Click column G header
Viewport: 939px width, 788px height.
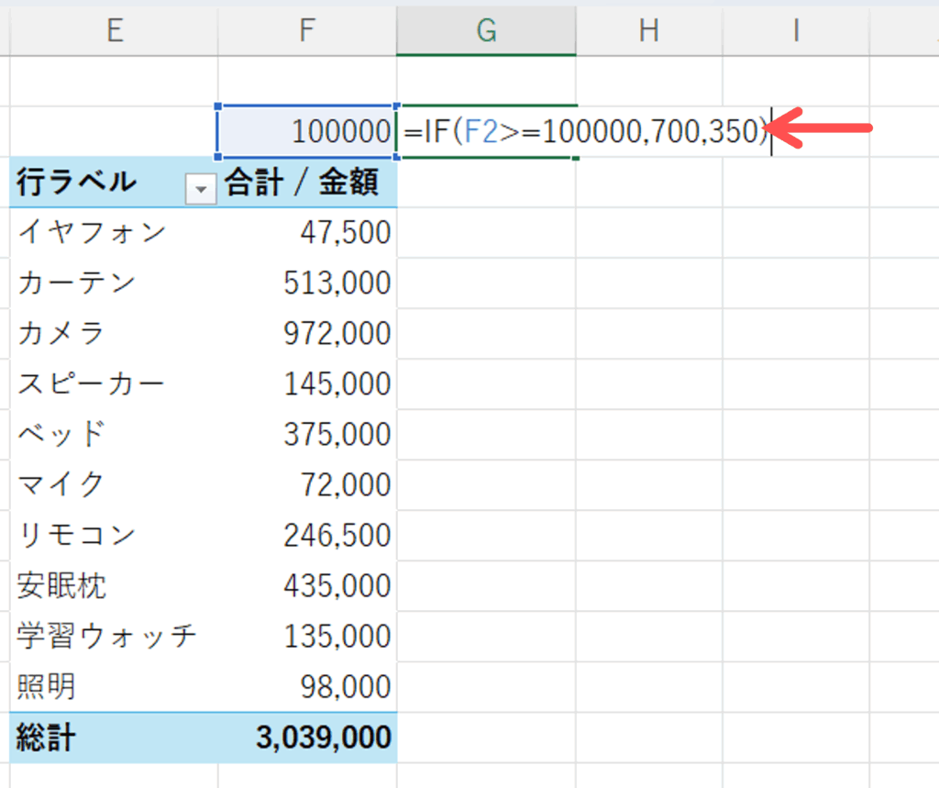point(486,30)
